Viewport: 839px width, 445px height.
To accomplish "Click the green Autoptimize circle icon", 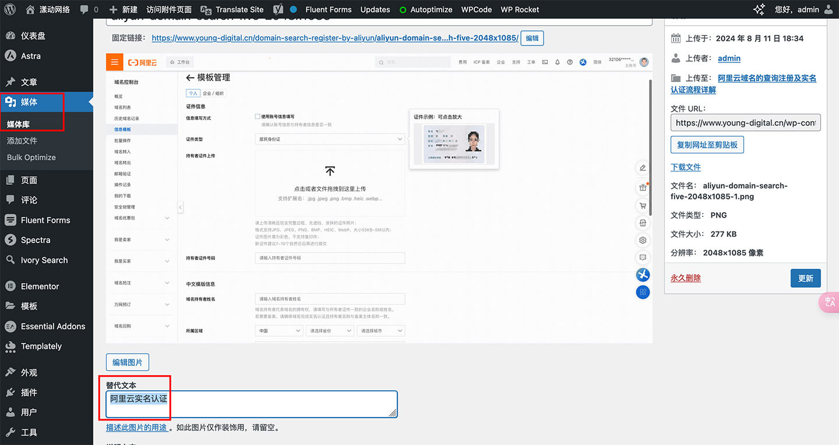I will tap(403, 9).
